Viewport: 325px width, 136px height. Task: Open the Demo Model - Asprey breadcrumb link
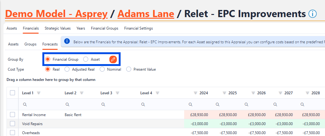click(x=56, y=14)
